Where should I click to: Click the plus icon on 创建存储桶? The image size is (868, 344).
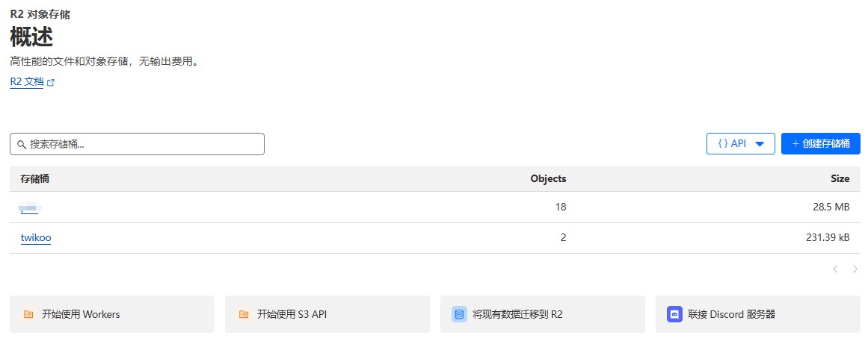tap(795, 144)
